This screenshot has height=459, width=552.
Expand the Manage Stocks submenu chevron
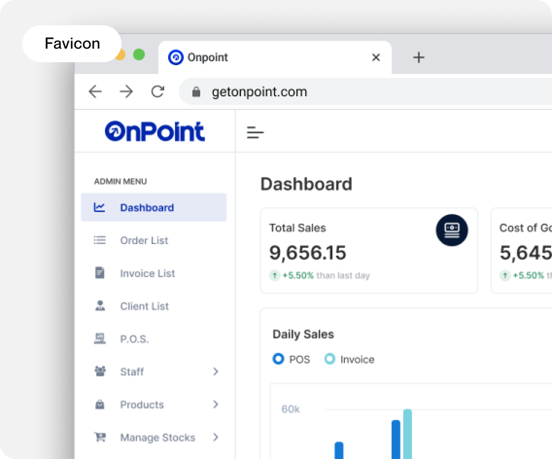pyautogui.click(x=216, y=437)
